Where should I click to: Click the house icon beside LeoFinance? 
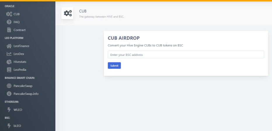pos(9,46)
